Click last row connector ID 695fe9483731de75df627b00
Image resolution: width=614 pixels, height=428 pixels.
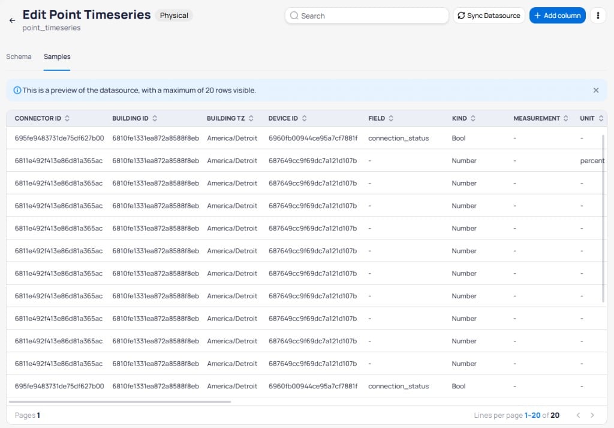pyautogui.click(x=59, y=386)
